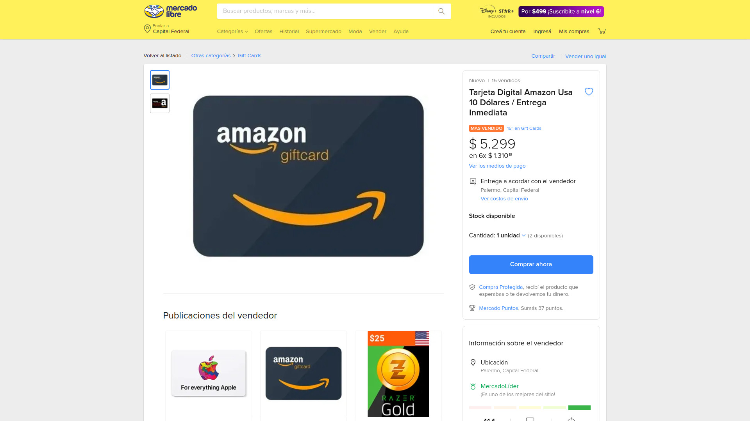Click the seller reputation green bar
This screenshot has width=750, height=421.
coord(579,408)
